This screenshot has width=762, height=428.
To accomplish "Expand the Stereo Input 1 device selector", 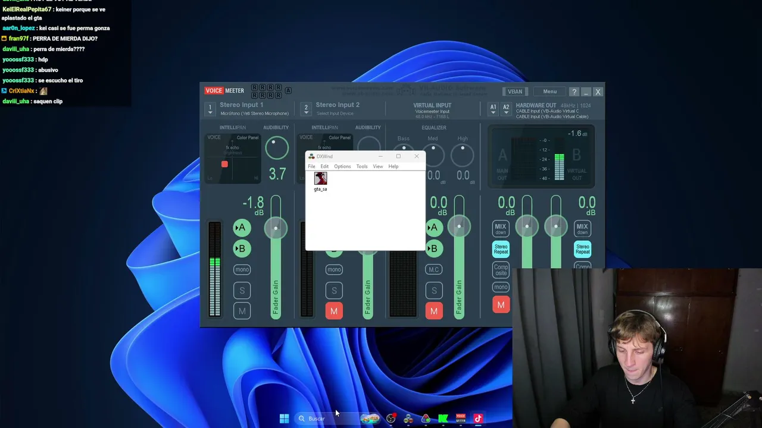I will tap(210, 109).
